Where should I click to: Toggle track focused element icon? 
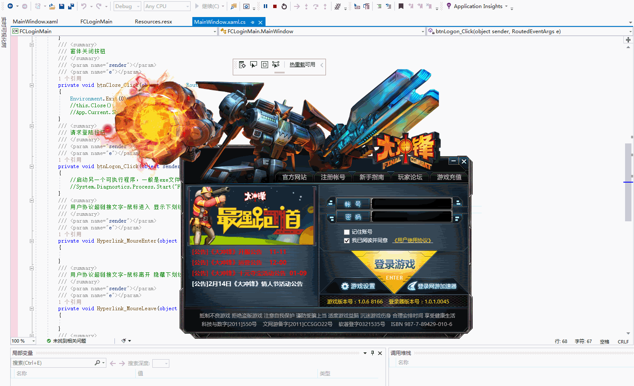pyautogui.click(x=276, y=65)
